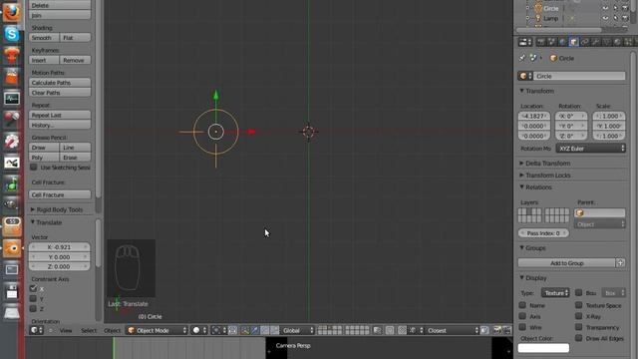Enable the Axis display checkbox
Screen dimensions: 638x359
[522, 316]
